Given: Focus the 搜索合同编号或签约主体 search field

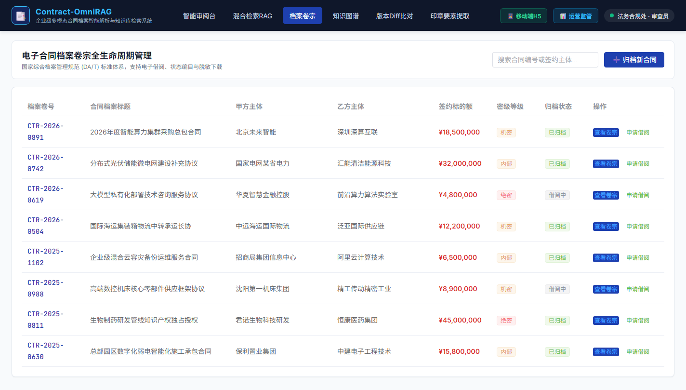Looking at the screenshot, I should pyautogui.click(x=545, y=60).
